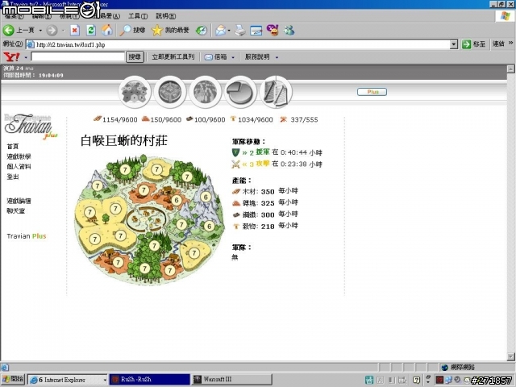Viewport: 516px width, 387px height.
Task: Click the orange attack movement link
Action: [x=256, y=164]
